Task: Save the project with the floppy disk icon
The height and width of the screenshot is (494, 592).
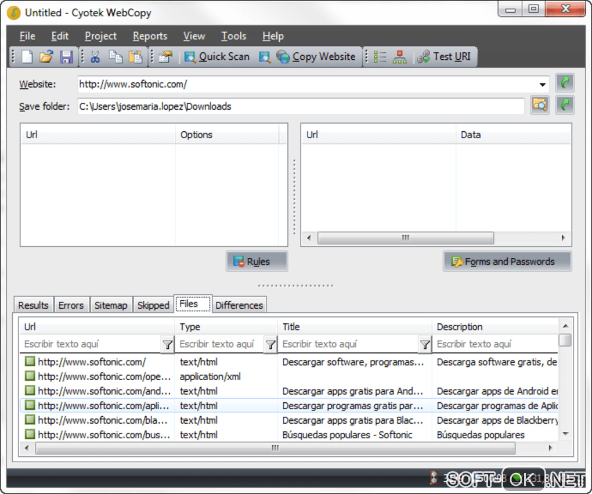Action: (x=66, y=57)
